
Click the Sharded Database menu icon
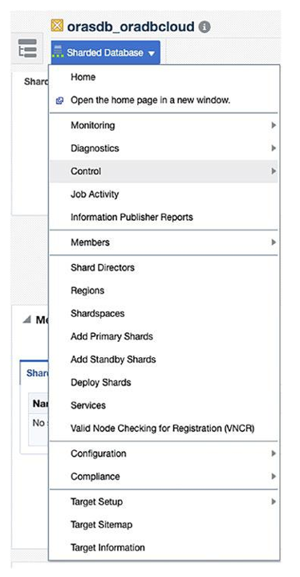pyautogui.click(x=59, y=51)
